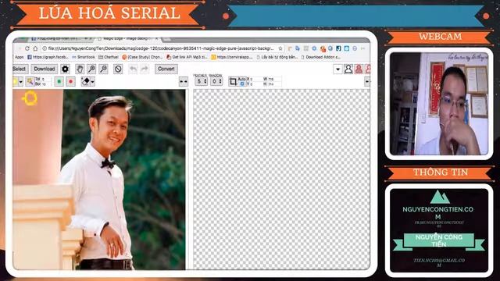Click the redo arrow

145,69
